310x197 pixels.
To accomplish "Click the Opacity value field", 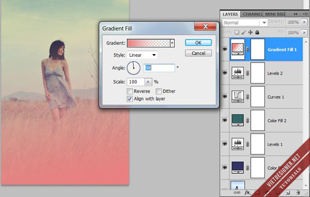I will [x=293, y=22].
